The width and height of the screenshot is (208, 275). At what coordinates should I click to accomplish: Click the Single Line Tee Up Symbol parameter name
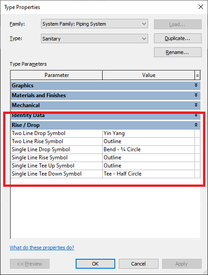pos(56,166)
